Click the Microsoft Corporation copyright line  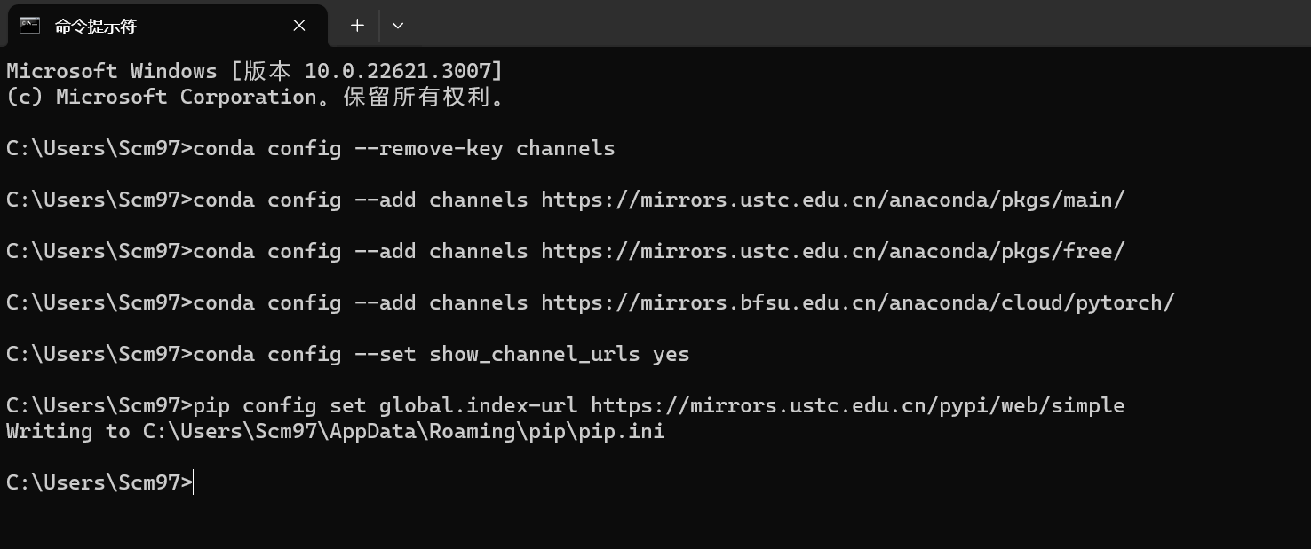point(256,98)
